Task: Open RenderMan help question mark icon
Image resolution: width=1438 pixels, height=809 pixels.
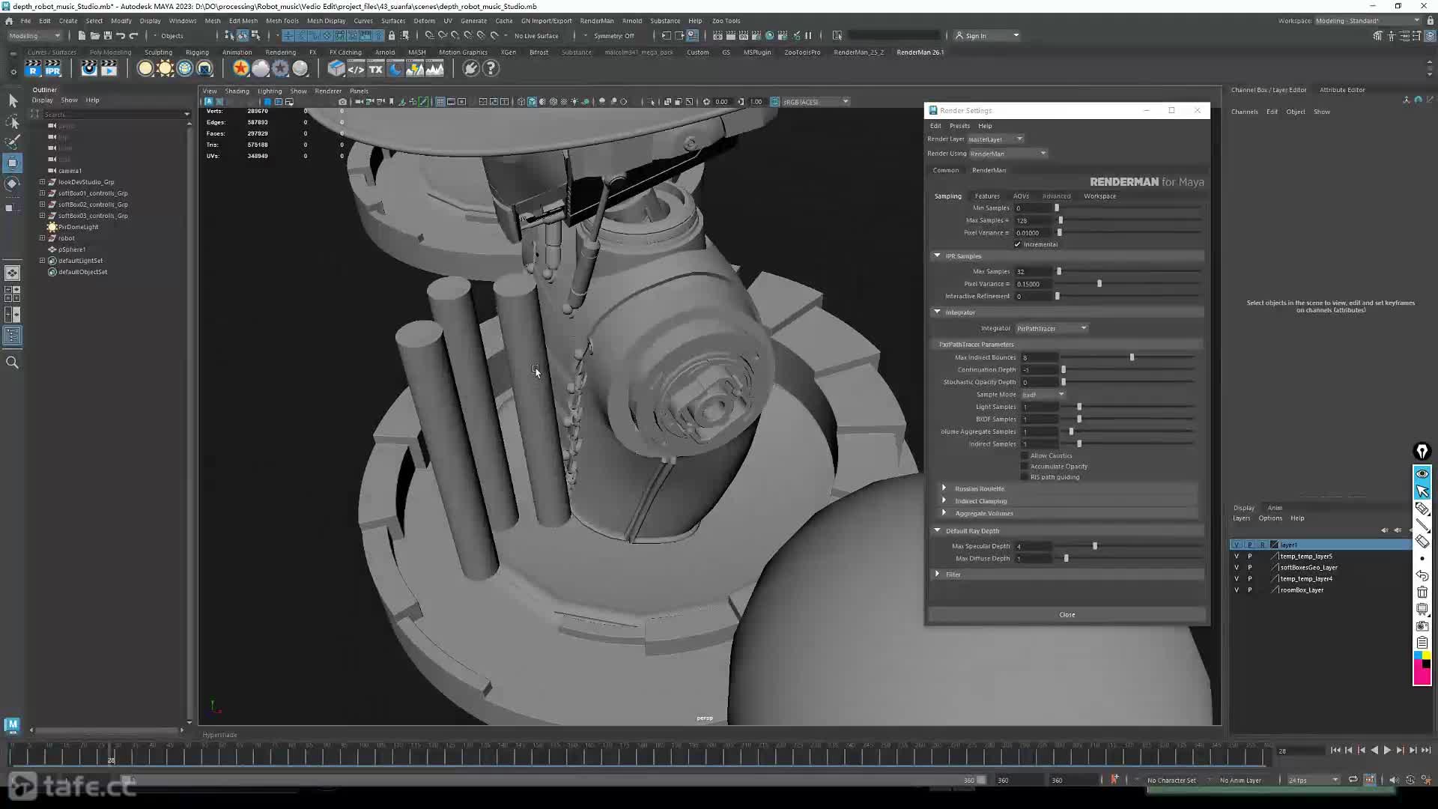Action: tap(491, 69)
